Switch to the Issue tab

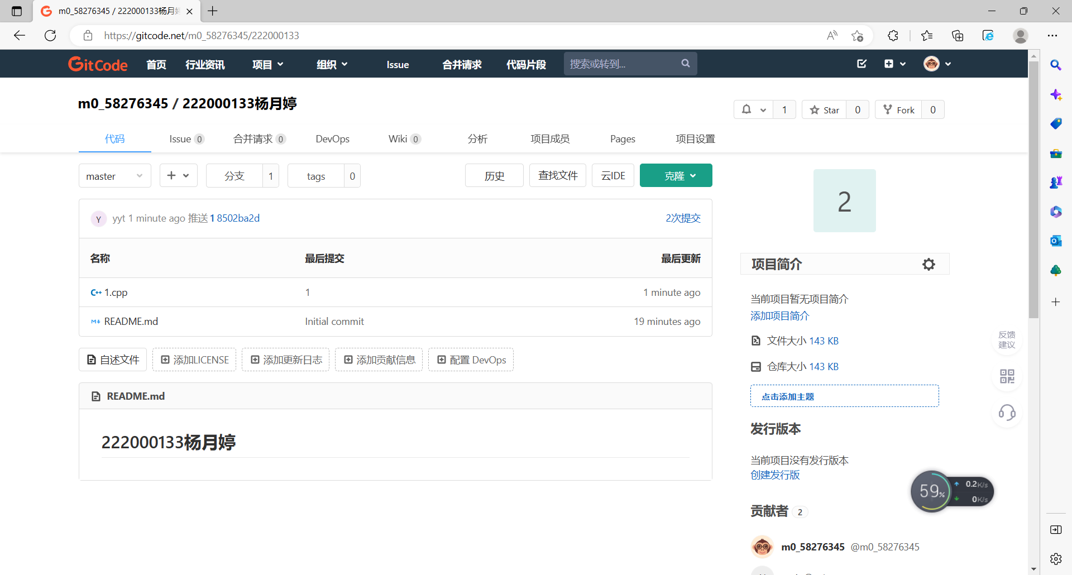(186, 139)
